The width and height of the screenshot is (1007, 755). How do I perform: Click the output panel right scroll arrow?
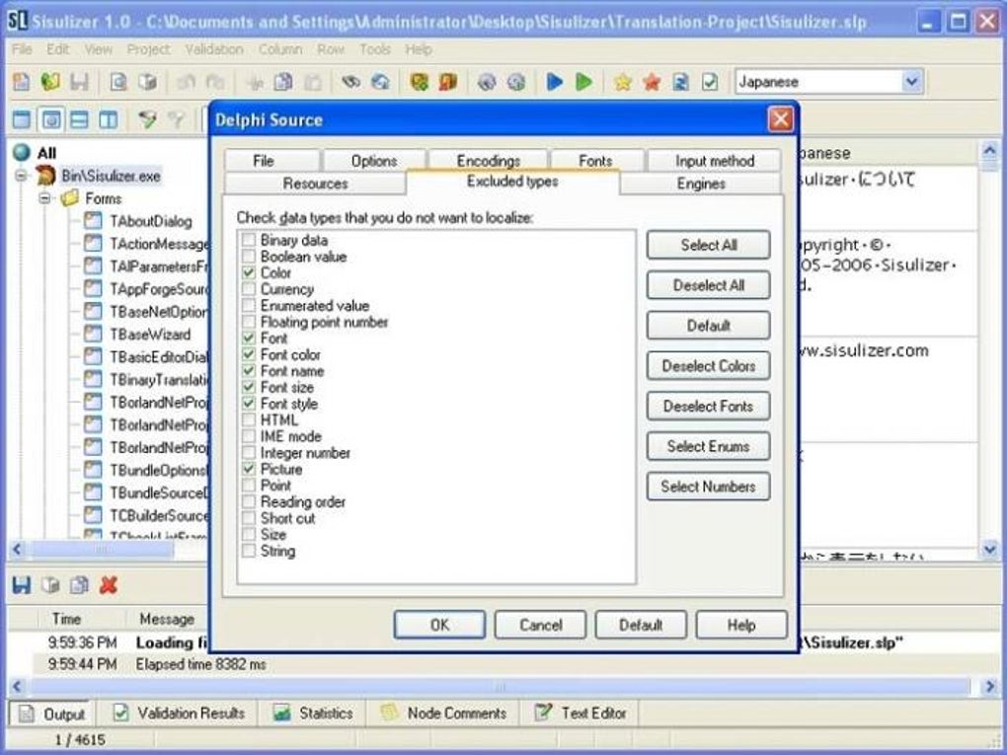[989, 686]
